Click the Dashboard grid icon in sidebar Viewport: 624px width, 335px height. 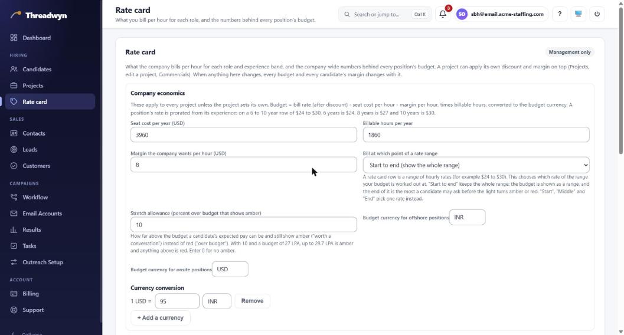(14, 38)
